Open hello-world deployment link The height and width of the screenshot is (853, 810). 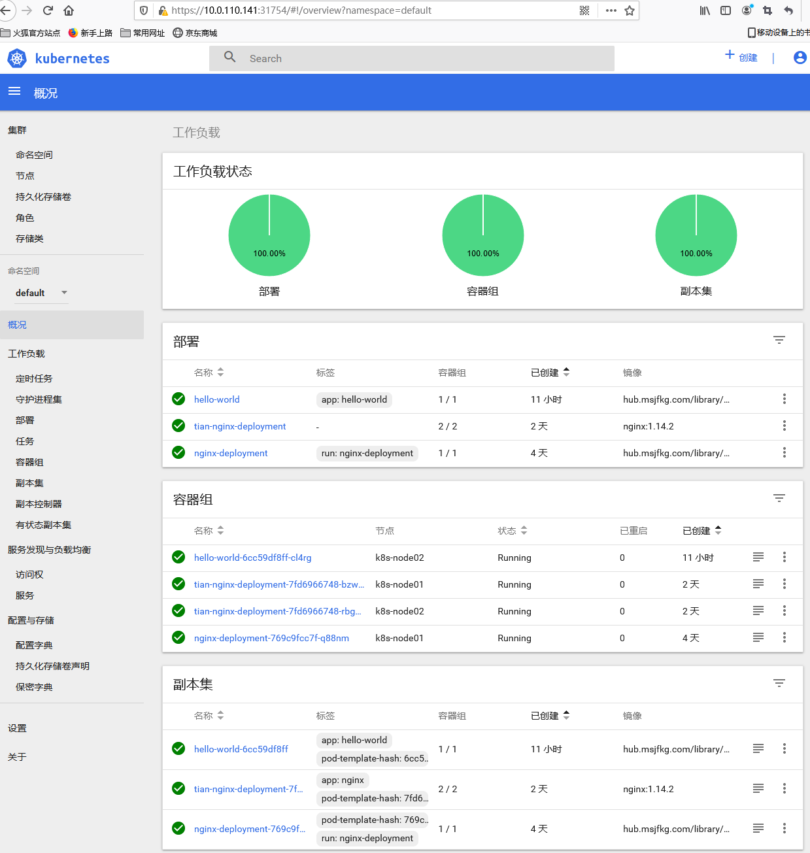click(x=216, y=399)
